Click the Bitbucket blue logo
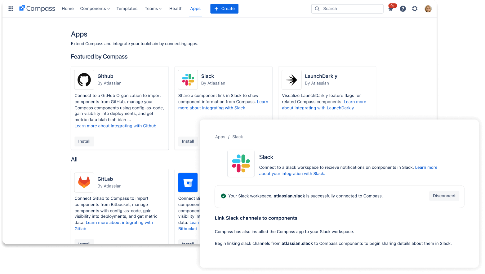The width and height of the screenshot is (485, 274). point(188,182)
